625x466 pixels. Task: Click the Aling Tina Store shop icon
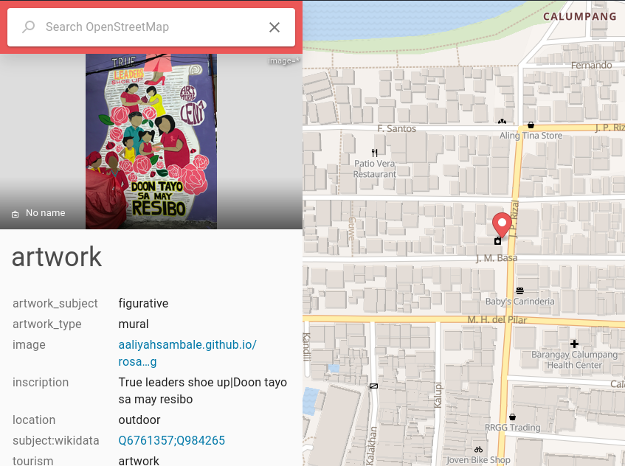[531, 125]
